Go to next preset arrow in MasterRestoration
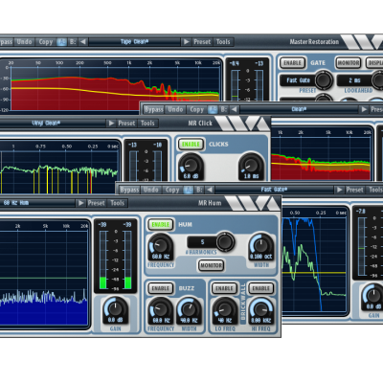 click(187, 42)
